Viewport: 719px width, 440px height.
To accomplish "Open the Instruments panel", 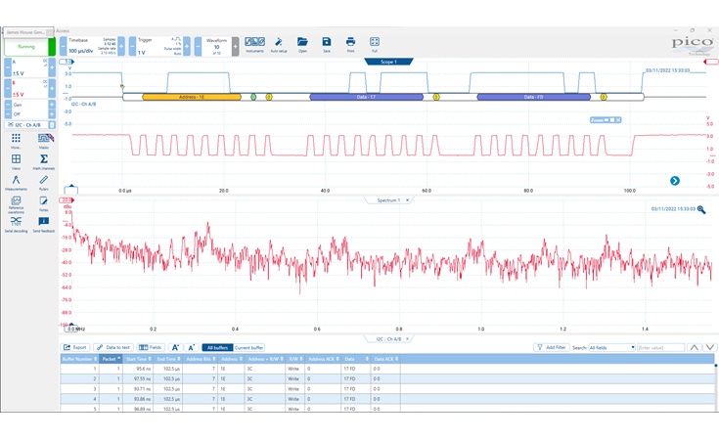I will (x=254, y=44).
